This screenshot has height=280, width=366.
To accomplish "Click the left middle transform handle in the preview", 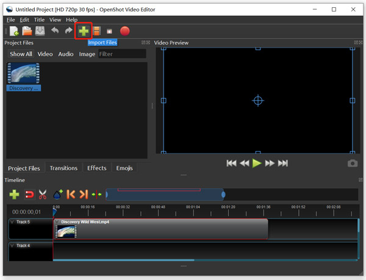I will click(163, 100).
